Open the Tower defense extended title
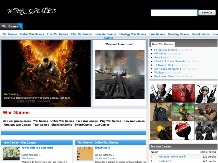 pos(37,148)
